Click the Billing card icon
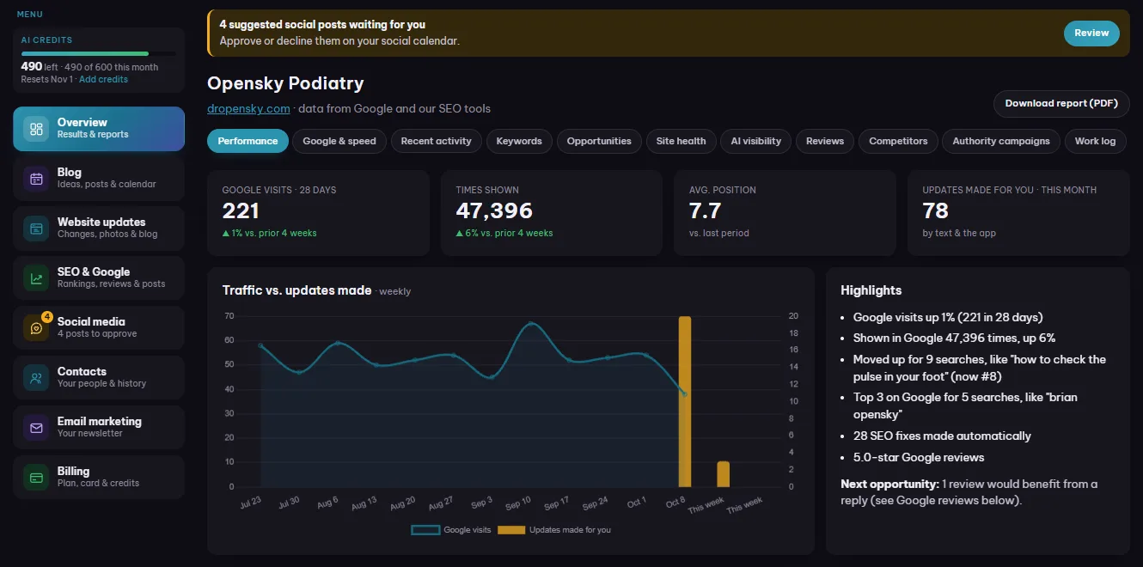This screenshot has height=567, width=1143. tap(36, 478)
